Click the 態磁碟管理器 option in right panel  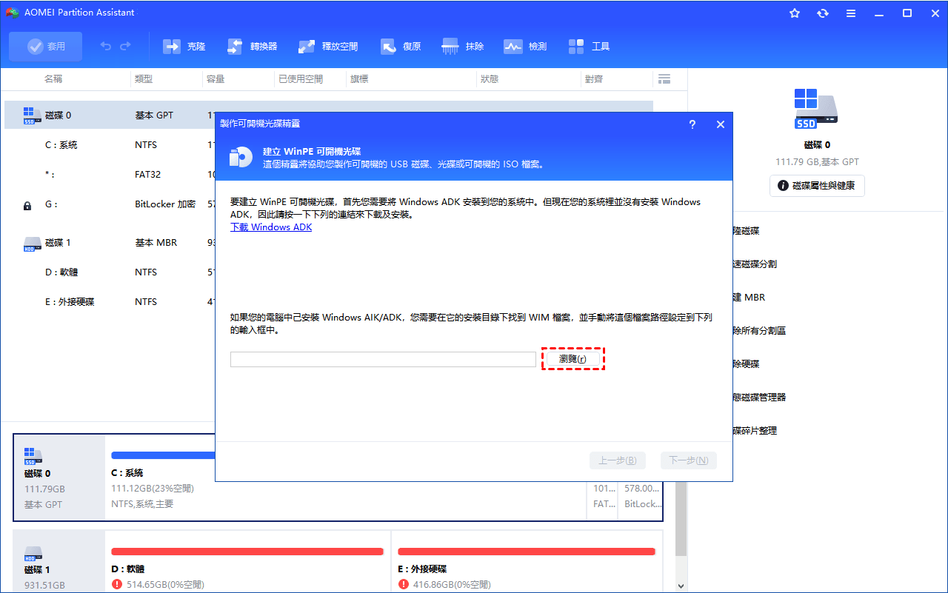(759, 398)
